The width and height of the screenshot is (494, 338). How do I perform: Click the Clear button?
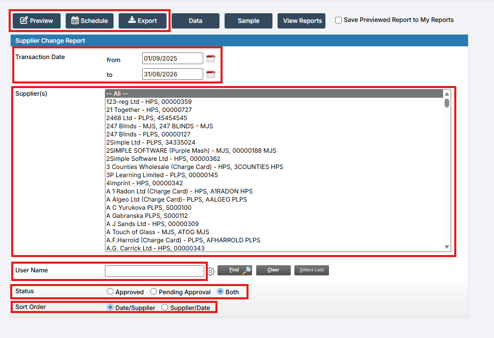click(273, 270)
